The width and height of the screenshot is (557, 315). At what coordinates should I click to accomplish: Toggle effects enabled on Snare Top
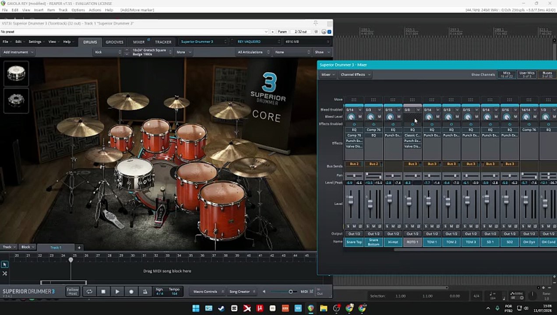pyautogui.click(x=354, y=124)
